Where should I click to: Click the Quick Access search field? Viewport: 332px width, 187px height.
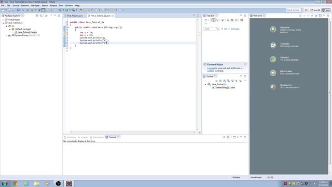click(x=294, y=10)
